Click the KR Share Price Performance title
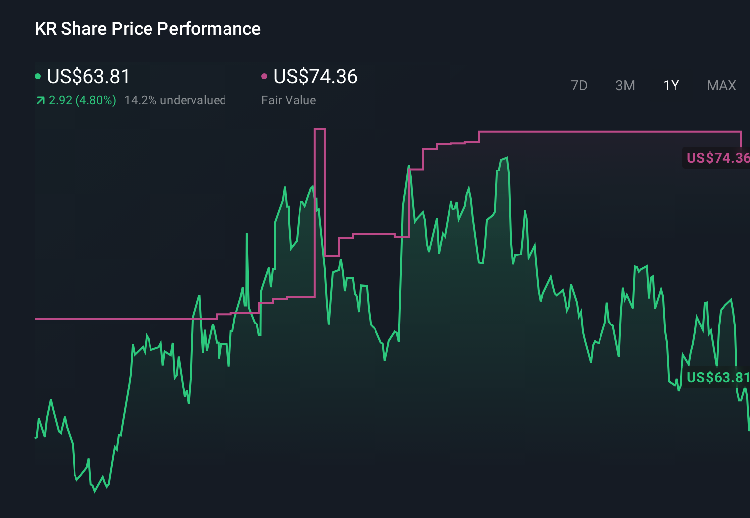750x518 pixels. (148, 29)
